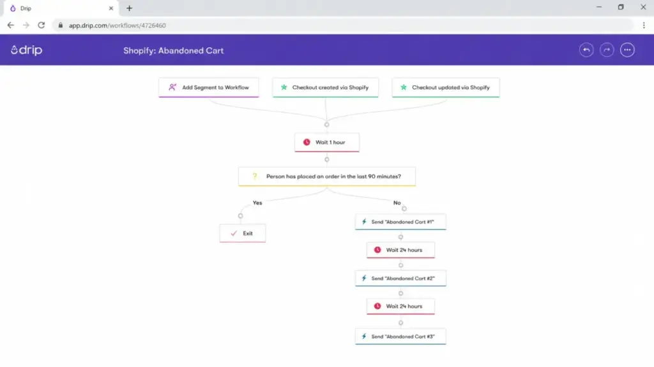
Task: Click clock icon on Wait 1 hour
Action: point(307,142)
